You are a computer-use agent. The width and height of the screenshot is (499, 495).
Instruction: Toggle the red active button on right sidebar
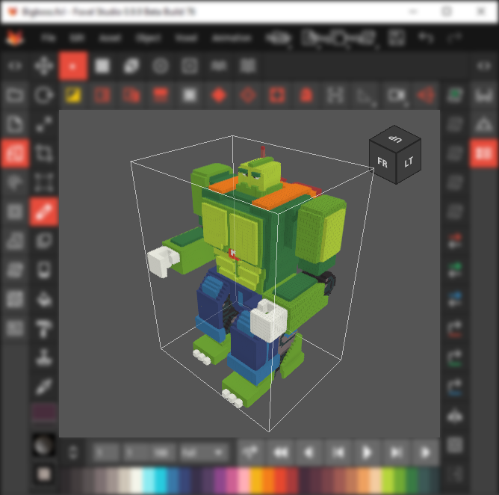click(483, 153)
